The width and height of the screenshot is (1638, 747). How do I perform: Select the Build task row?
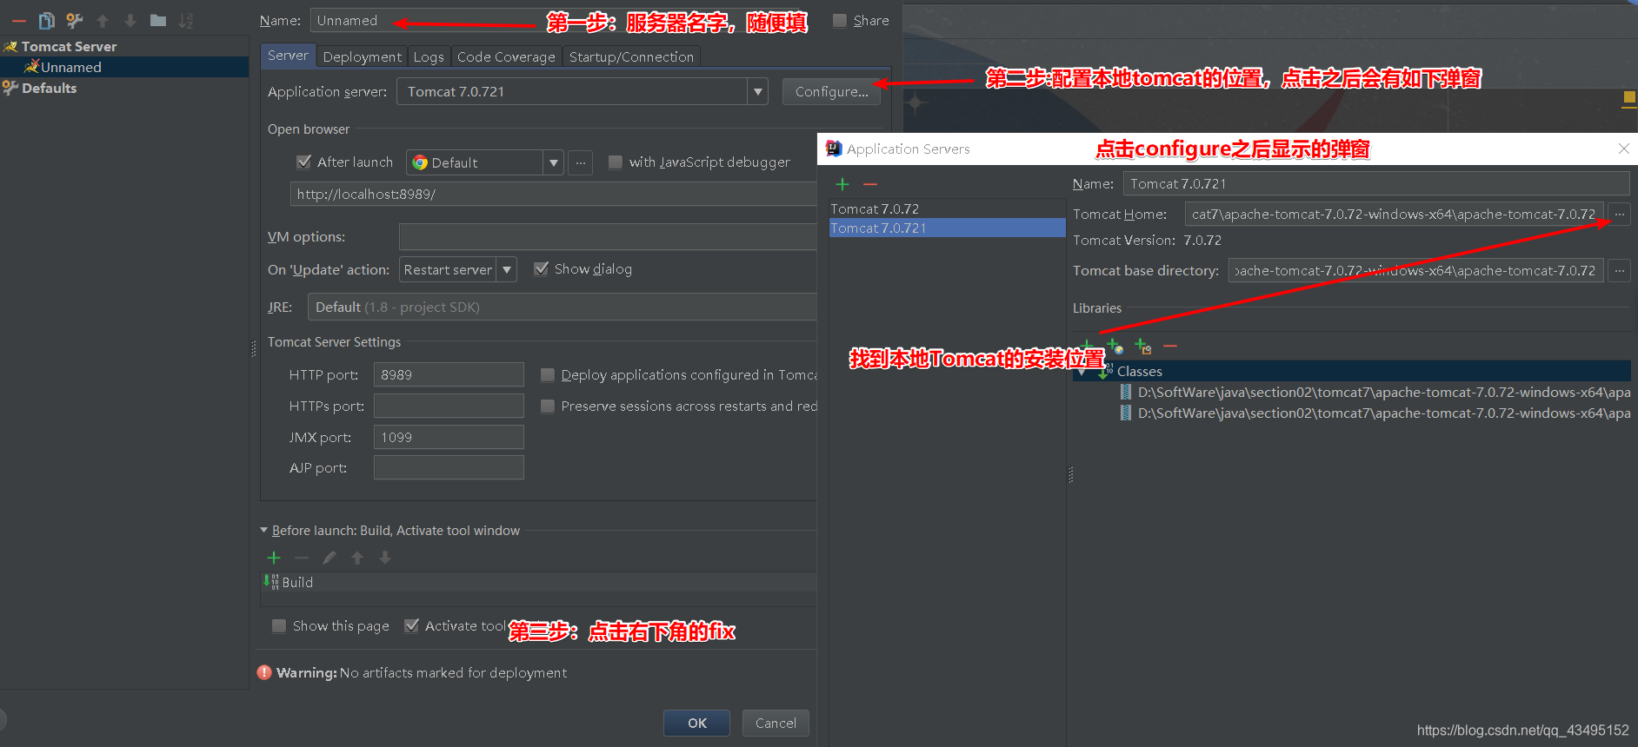[539, 582]
